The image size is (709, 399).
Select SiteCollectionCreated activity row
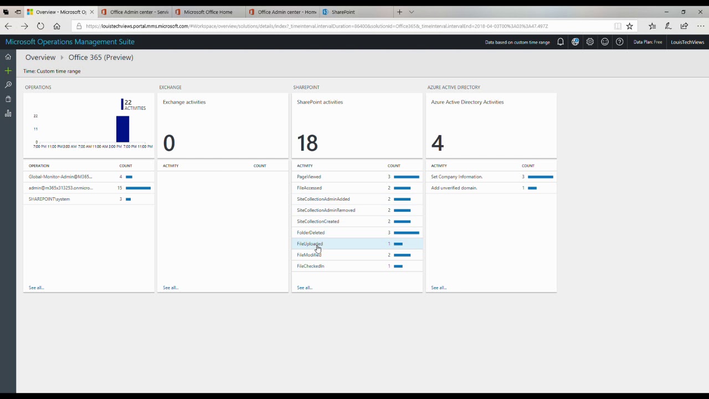(357, 221)
